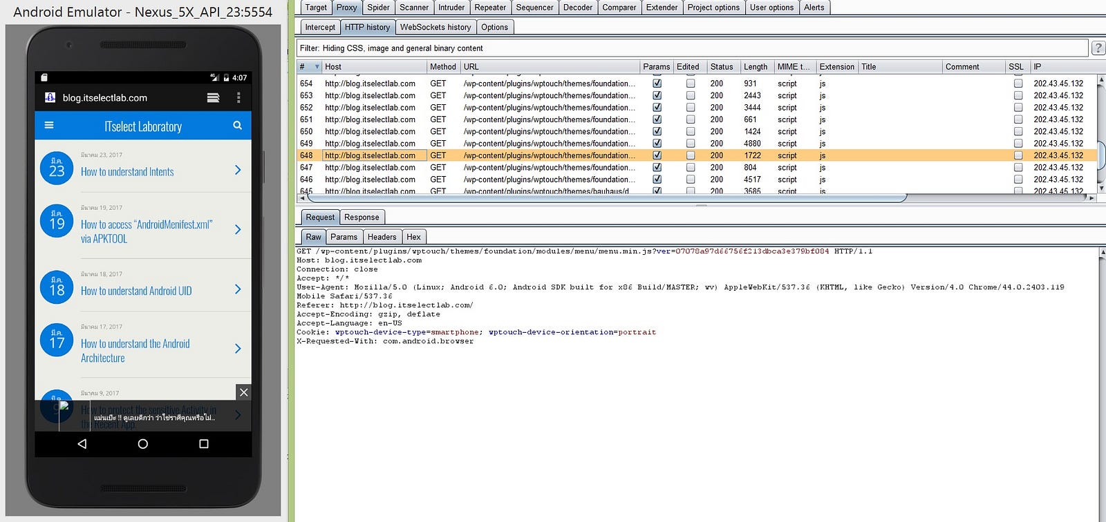Image resolution: width=1106 pixels, height=522 pixels.
Task: Tap the date badge 17 post icon
Action: pyautogui.click(x=57, y=340)
